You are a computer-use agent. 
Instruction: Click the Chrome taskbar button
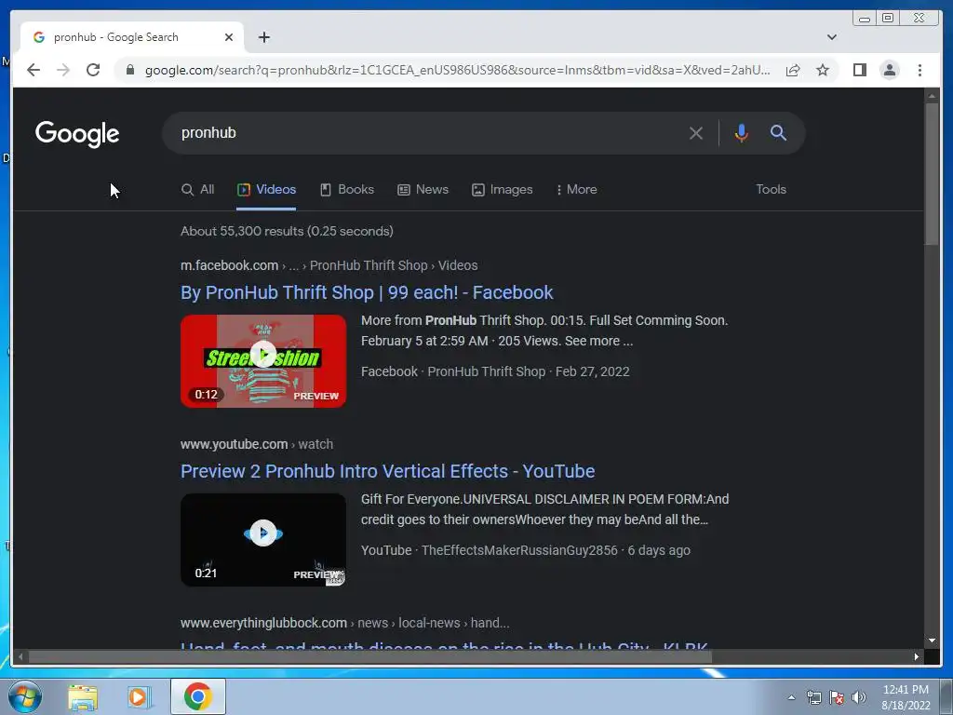[198, 696]
